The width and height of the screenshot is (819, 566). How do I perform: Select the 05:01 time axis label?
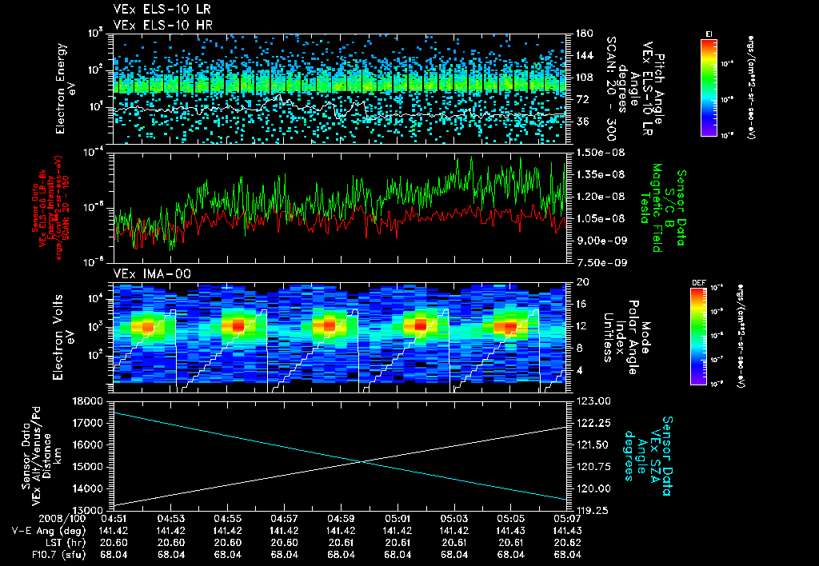(397, 519)
